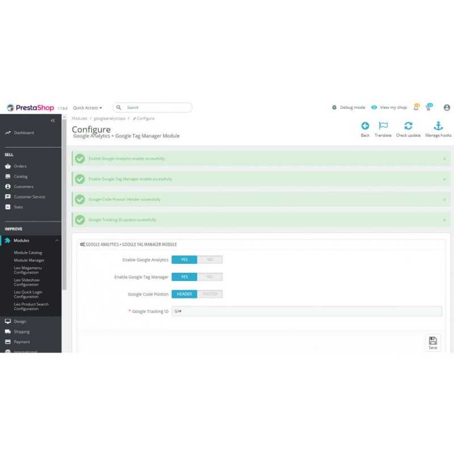Focus the Google Tracking ID input field
Image resolution: width=454 pixels, height=454 pixels.
click(306, 311)
